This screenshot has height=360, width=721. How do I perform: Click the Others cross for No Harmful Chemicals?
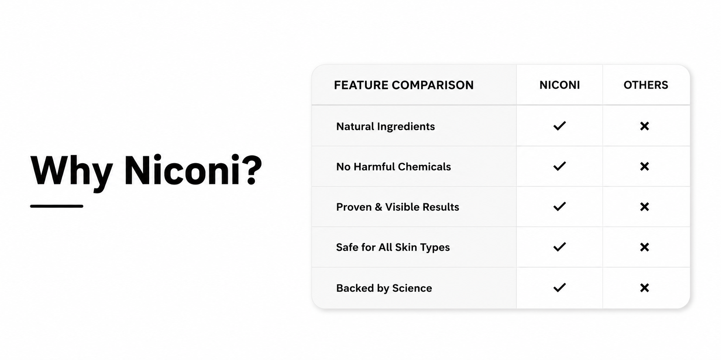coord(644,166)
